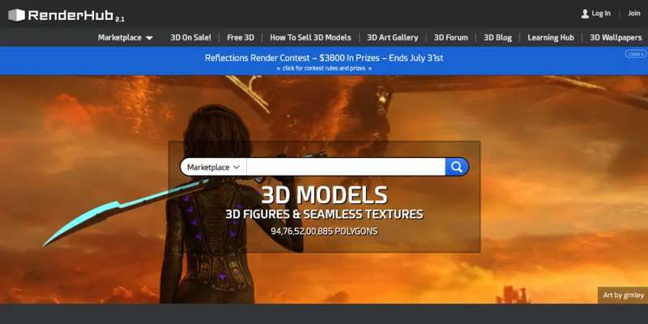Click the RenderHub cube logo icon
648x324 pixels.
click(16, 15)
